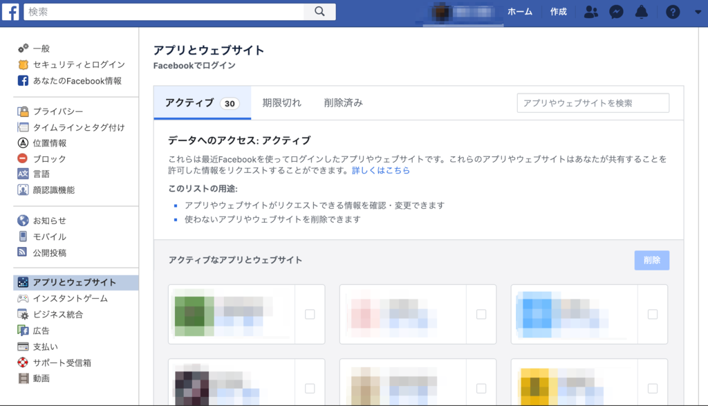Image resolution: width=708 pixels, height=406 pixels.
Task: Click ホーム in the top bar
Action: point(520,12)
